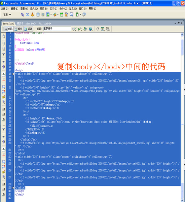Click the Hyperlink insert icon

23,14
